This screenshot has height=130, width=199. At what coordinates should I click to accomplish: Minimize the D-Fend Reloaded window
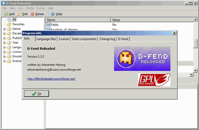click(x=186, y=3)
